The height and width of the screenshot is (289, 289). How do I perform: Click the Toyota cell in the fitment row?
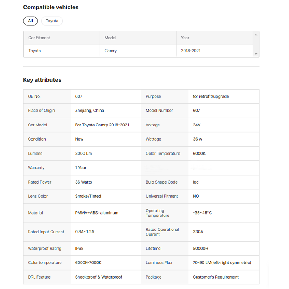(35, 51)
